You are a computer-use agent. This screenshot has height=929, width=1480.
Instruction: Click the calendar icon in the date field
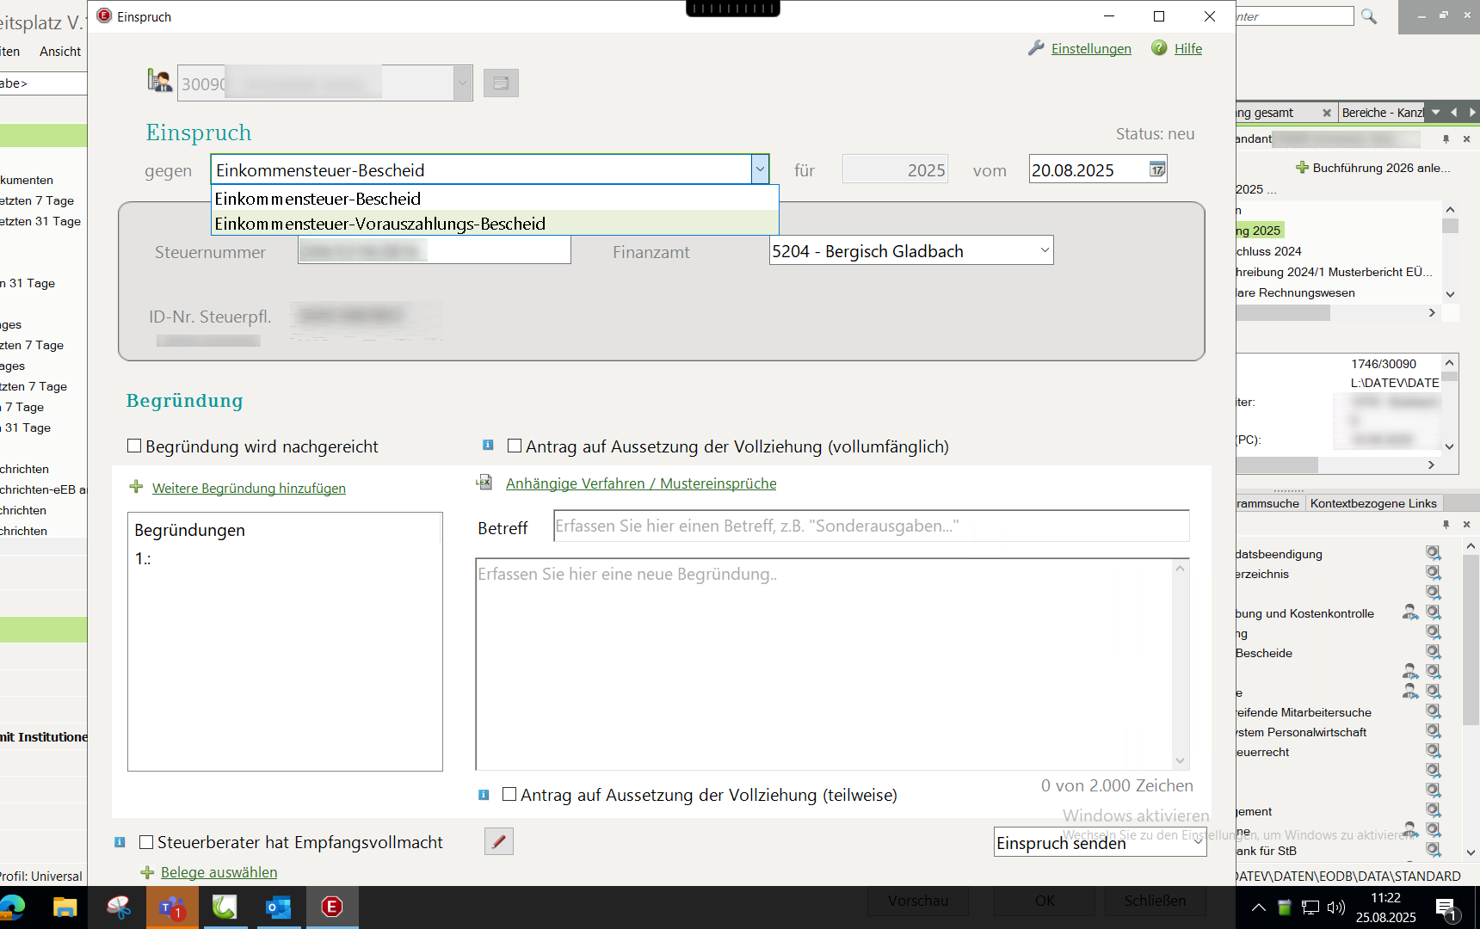coord(1157,169)
